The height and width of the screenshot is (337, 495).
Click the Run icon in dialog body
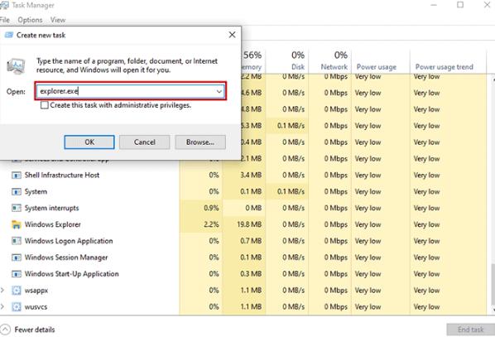pos(16,66)
